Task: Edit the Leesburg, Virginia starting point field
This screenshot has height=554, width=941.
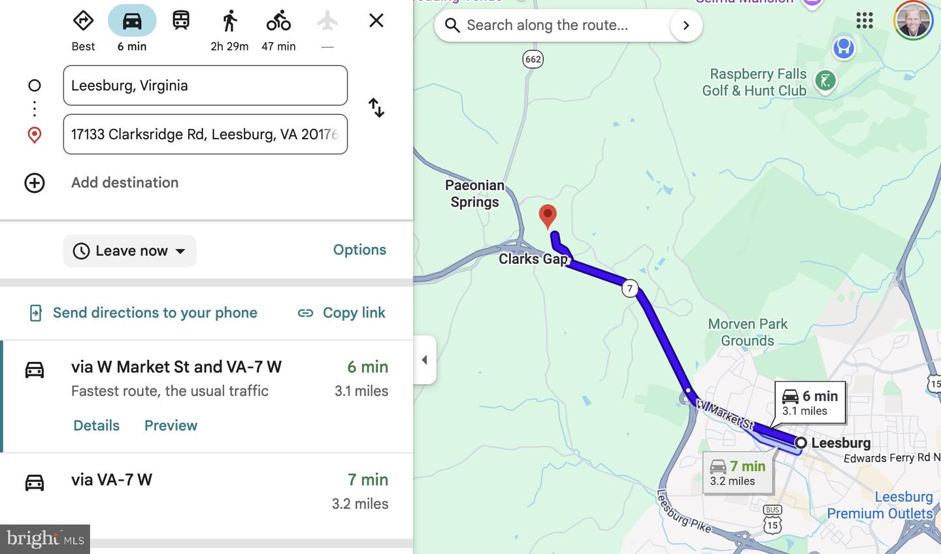Action: tap(205, 86)
